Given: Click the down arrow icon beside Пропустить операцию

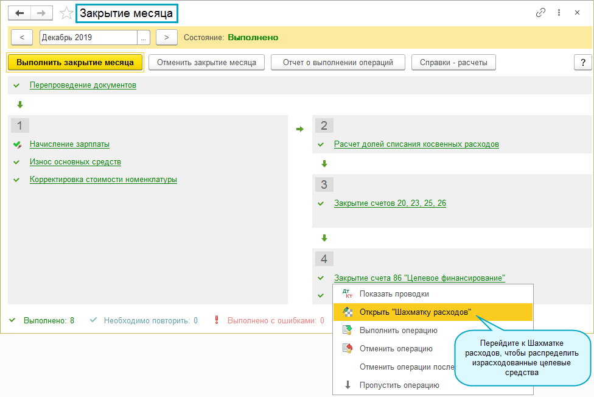Looking at the screenshot, I should [348, 385].
